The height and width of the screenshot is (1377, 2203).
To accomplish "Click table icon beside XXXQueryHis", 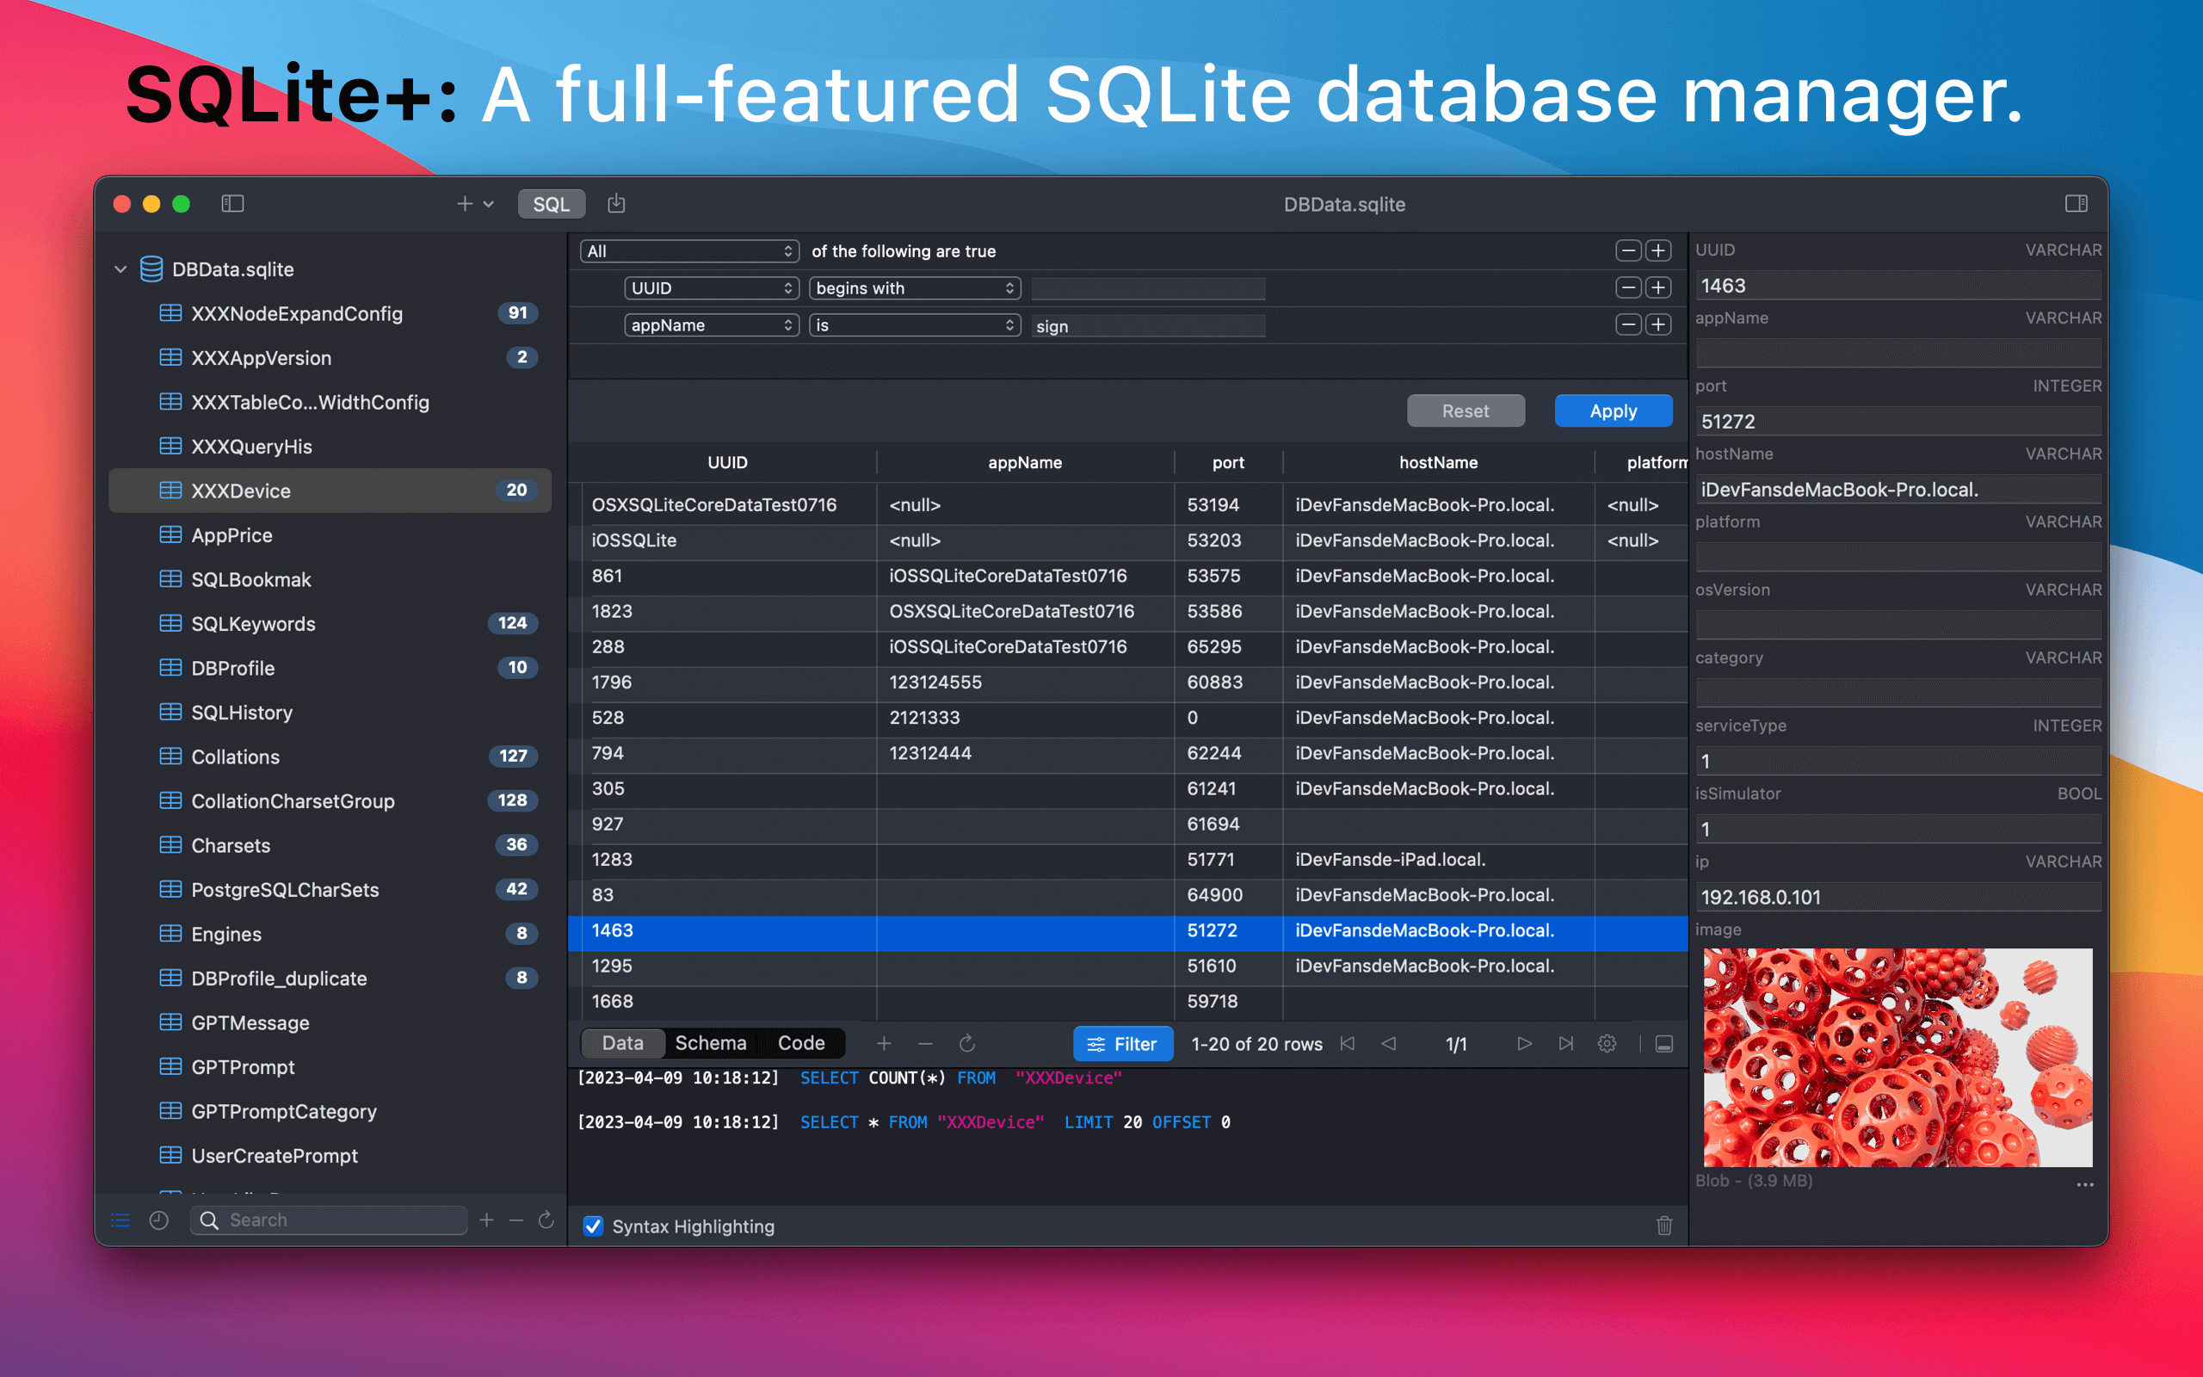I will (170, 447).
